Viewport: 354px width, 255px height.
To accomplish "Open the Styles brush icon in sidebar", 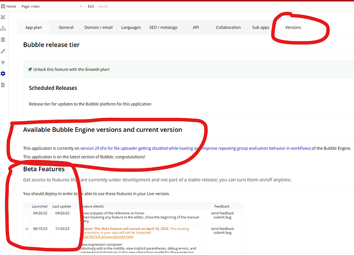I will point(3,51).
